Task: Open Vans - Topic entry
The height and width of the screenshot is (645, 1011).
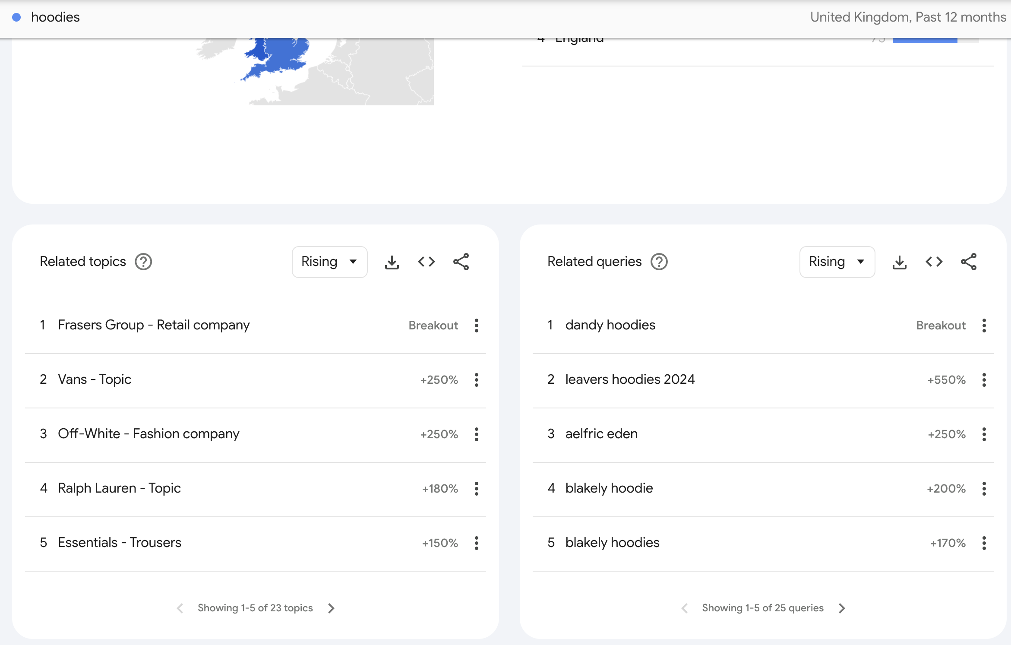Action: (x=95, y=379)
